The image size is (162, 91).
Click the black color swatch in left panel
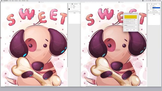click(x=69, y=9)
